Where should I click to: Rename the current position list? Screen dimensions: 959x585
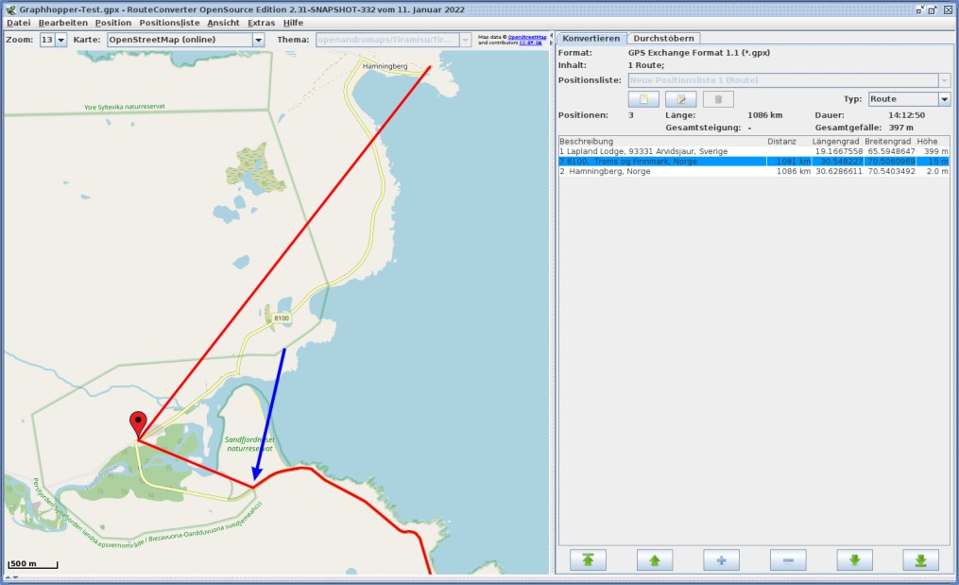pyautogui.click(x=680, y=99)
